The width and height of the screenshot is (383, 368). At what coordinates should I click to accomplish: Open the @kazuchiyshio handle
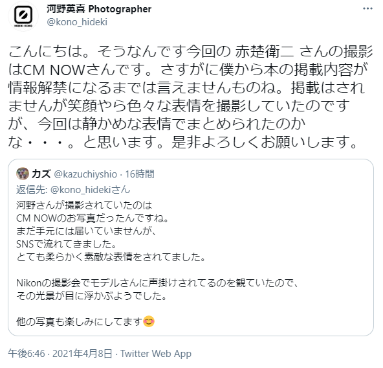click(85, 174)
